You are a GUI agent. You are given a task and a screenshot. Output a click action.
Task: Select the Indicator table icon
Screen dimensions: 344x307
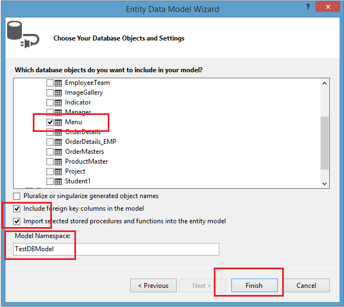[59, 102]
